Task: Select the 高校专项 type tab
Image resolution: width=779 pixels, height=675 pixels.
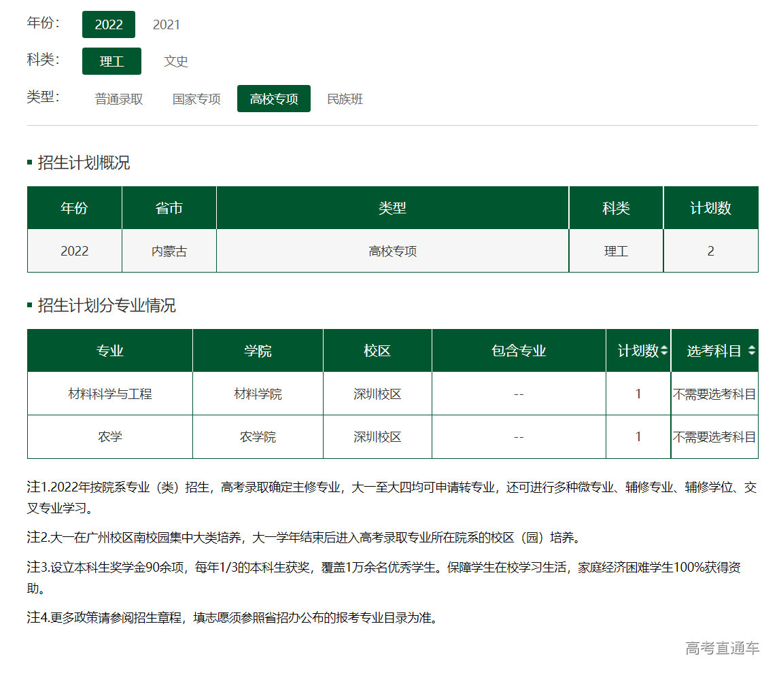Action: tap(274, 99)
